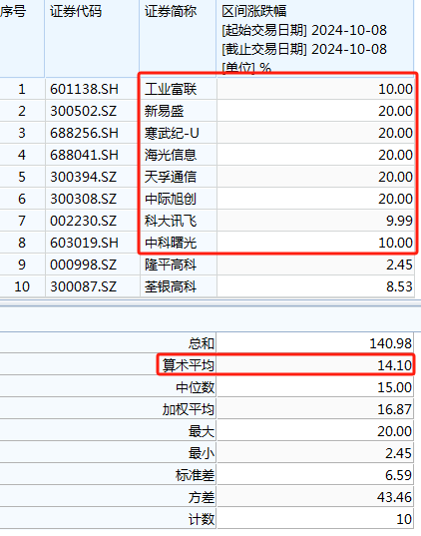Click stock code 603019.SH
This screenshot has height=536, width=421.
[x=84, y=243]
